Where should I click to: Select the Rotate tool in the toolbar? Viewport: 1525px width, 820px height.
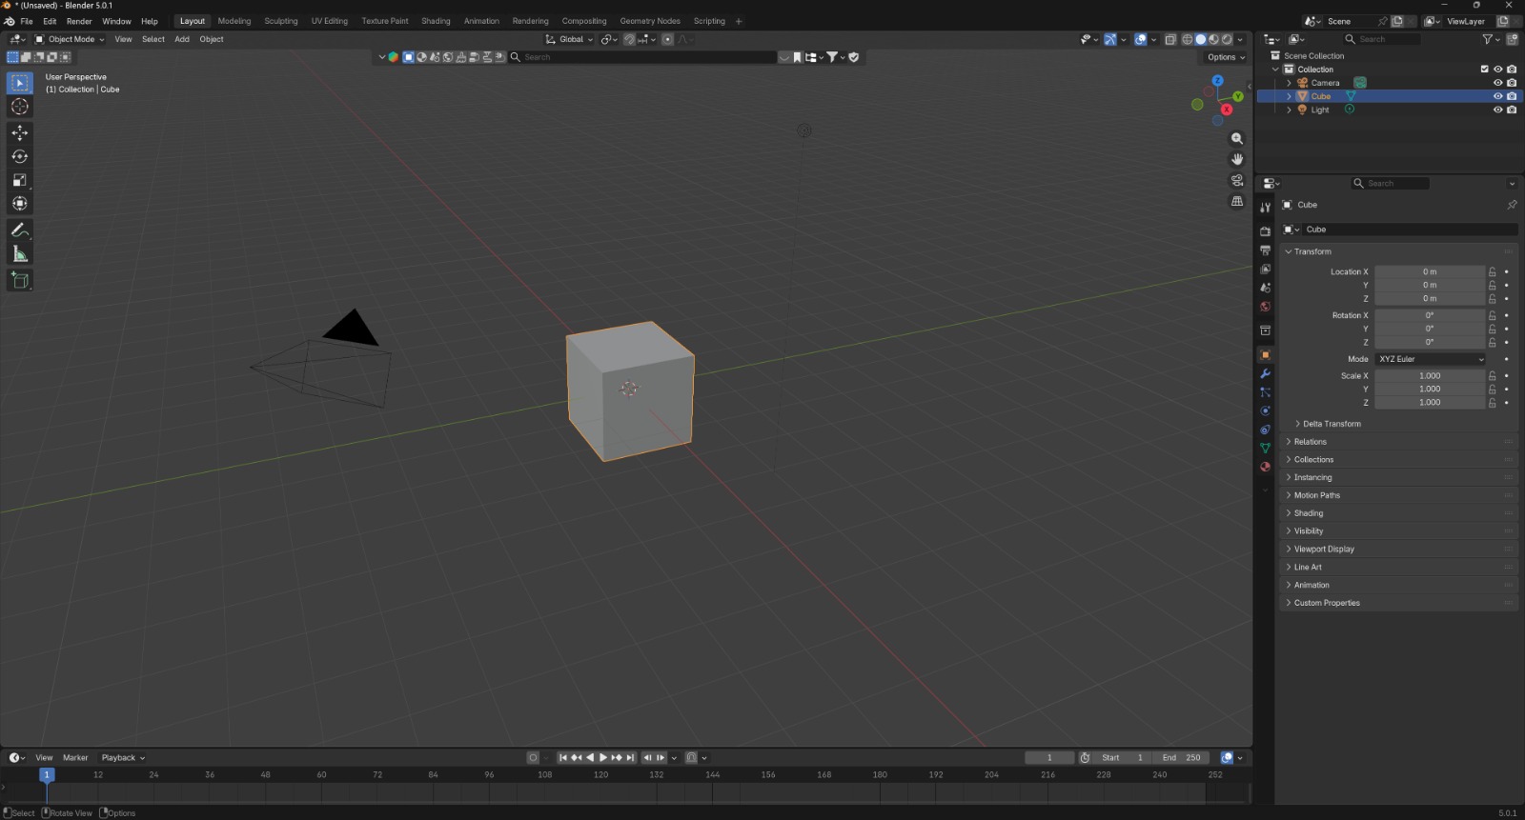(x=20, y=156)
